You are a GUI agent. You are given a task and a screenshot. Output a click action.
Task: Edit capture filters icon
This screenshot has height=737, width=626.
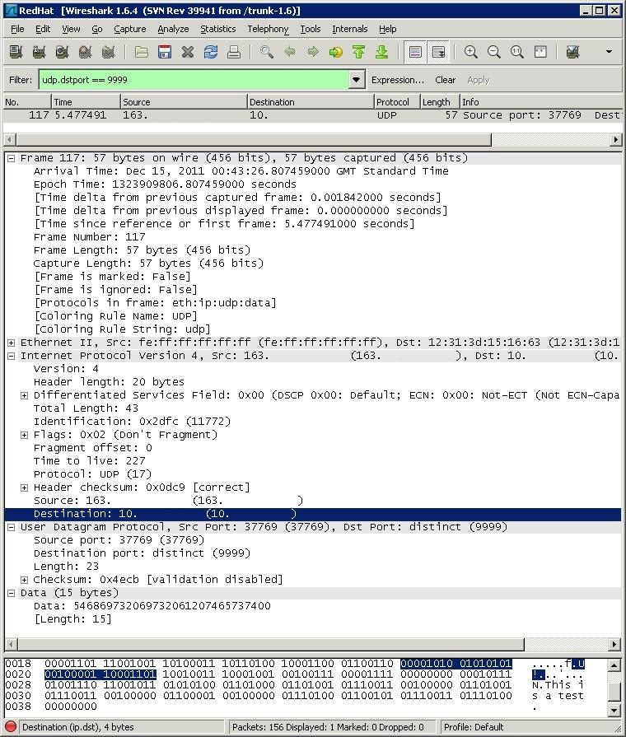572,52
